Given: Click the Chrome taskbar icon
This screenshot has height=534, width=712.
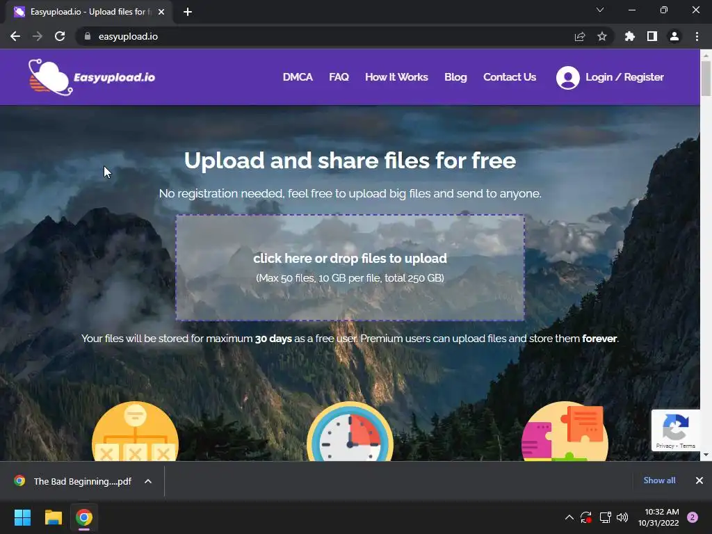Looking at the screenshot, I should pyautogui.click(x=84, y=517).
